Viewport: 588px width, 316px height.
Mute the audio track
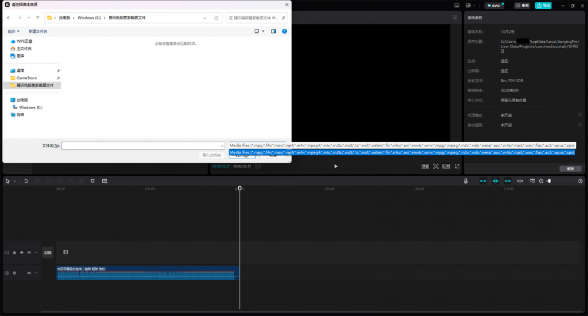pos(29,273)
